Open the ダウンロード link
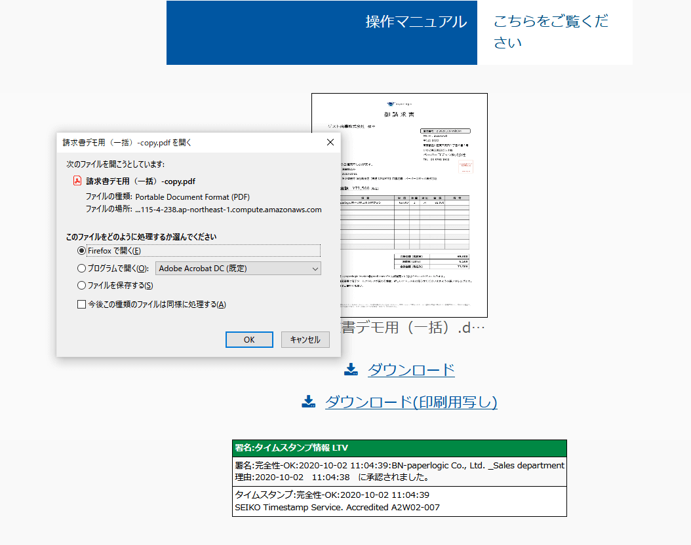Viewport: 691px width, 545px height. 410,370
